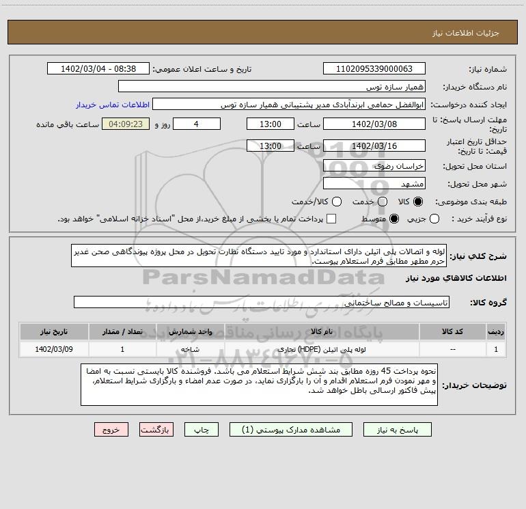
Task: Click the validity time field 13:00 beside 1402/03/16
Action: coord(271,146)
